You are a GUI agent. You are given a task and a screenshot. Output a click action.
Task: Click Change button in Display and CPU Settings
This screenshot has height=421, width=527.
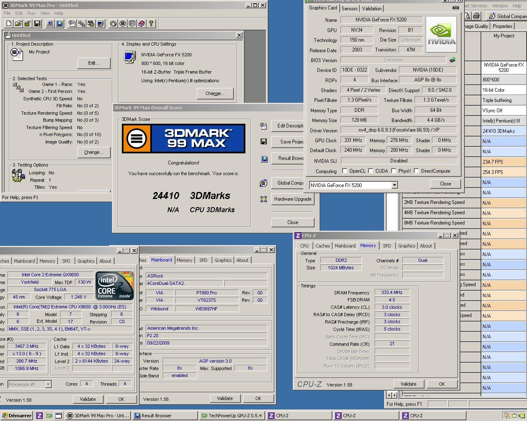[215, 93]
